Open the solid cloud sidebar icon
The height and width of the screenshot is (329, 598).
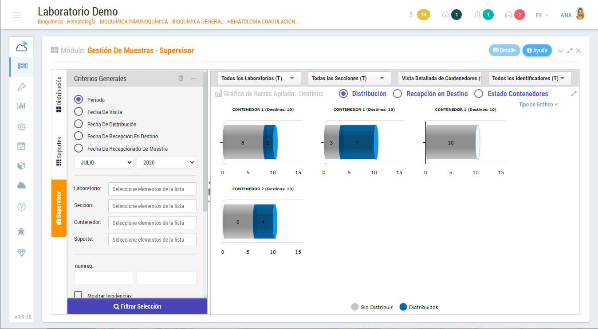click(21, 186)
